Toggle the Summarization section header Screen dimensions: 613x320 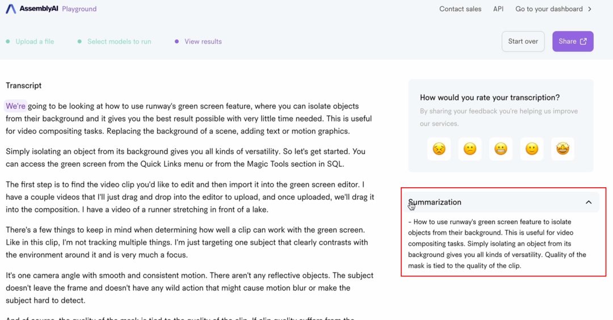pos(502,203)
